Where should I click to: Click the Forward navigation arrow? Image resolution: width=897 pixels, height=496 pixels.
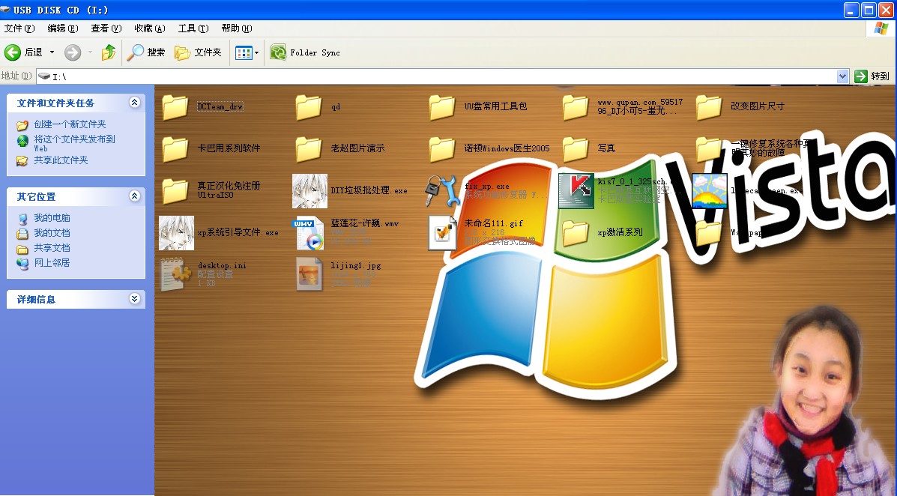pyautogui.click(x=73, y=52)
